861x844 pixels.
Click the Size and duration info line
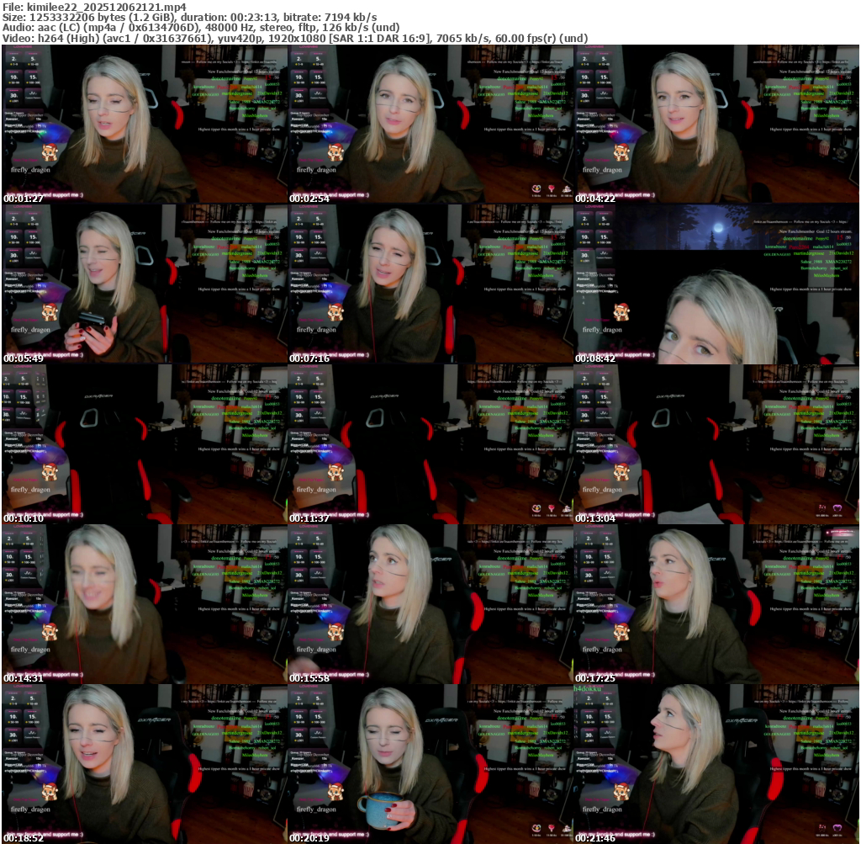(189, 17)
